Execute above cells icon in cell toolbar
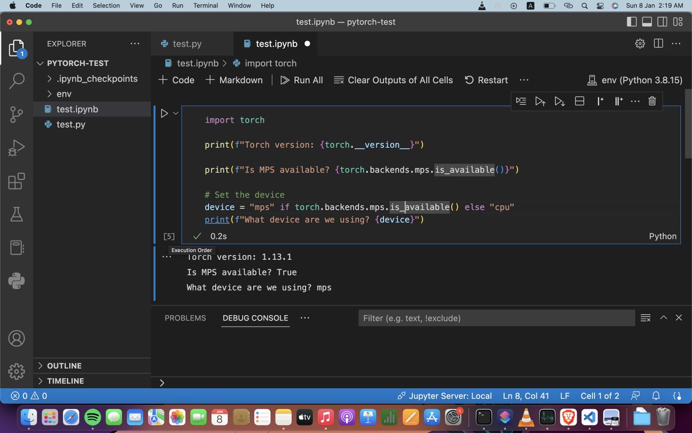Viewport: 692px width, 433px height. (540, 101)
